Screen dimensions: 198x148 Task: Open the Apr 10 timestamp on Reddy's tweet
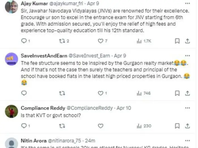(x=124, y=108)
